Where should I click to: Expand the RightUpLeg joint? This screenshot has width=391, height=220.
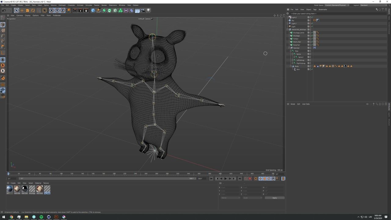[292, 63]
